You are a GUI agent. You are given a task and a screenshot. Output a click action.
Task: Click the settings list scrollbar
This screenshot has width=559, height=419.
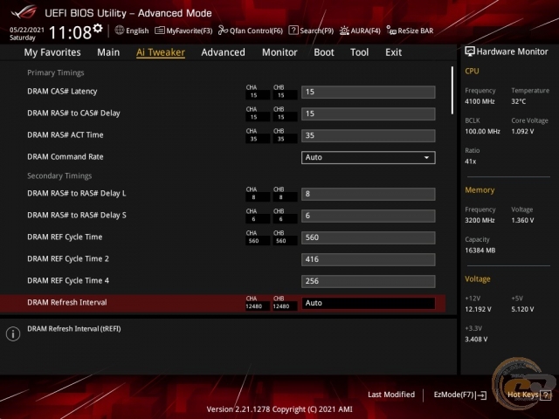pyautogui.click(x=452, y=90)
